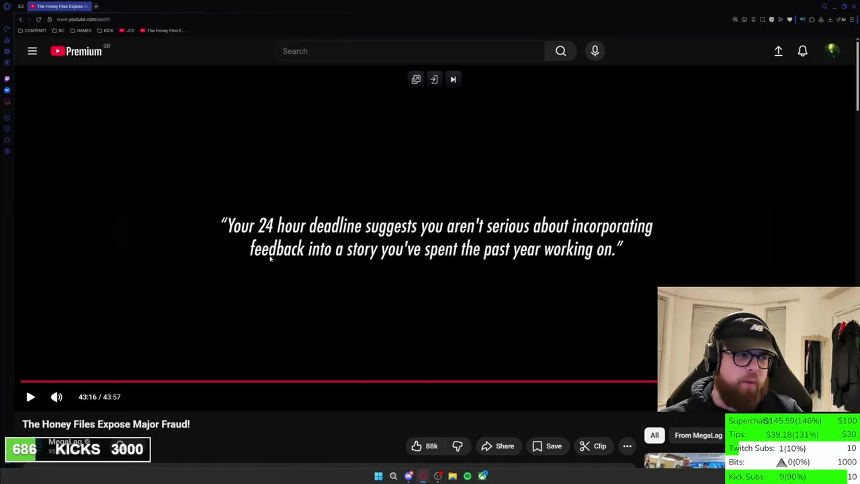Open the YouTube account avatar menu
Image resolution: width=860 pixels, height=484 pixels.
[832, 51]
